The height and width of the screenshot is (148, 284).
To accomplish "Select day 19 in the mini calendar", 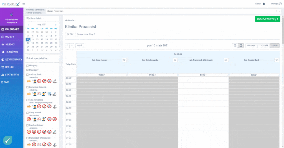I will tap(37, 43).
